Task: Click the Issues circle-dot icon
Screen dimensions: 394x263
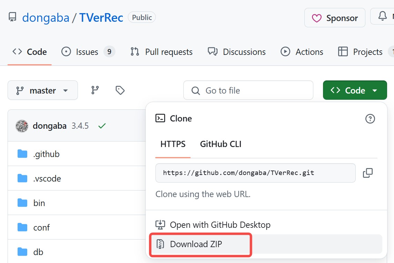Action: click(x=66, y=51)
